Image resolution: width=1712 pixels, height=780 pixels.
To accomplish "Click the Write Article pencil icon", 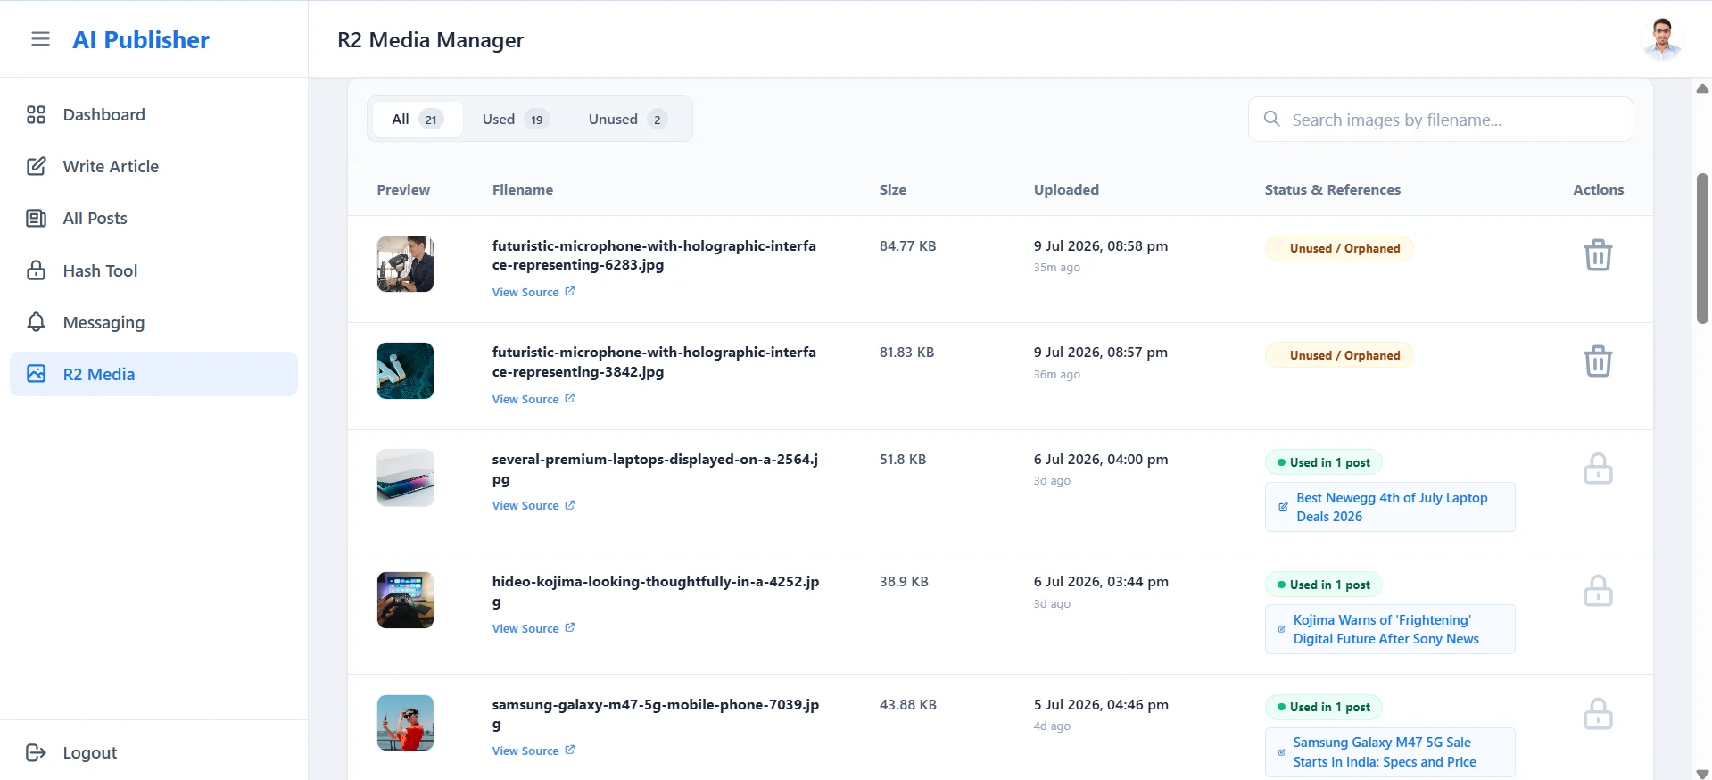I will tap(36, 167).
